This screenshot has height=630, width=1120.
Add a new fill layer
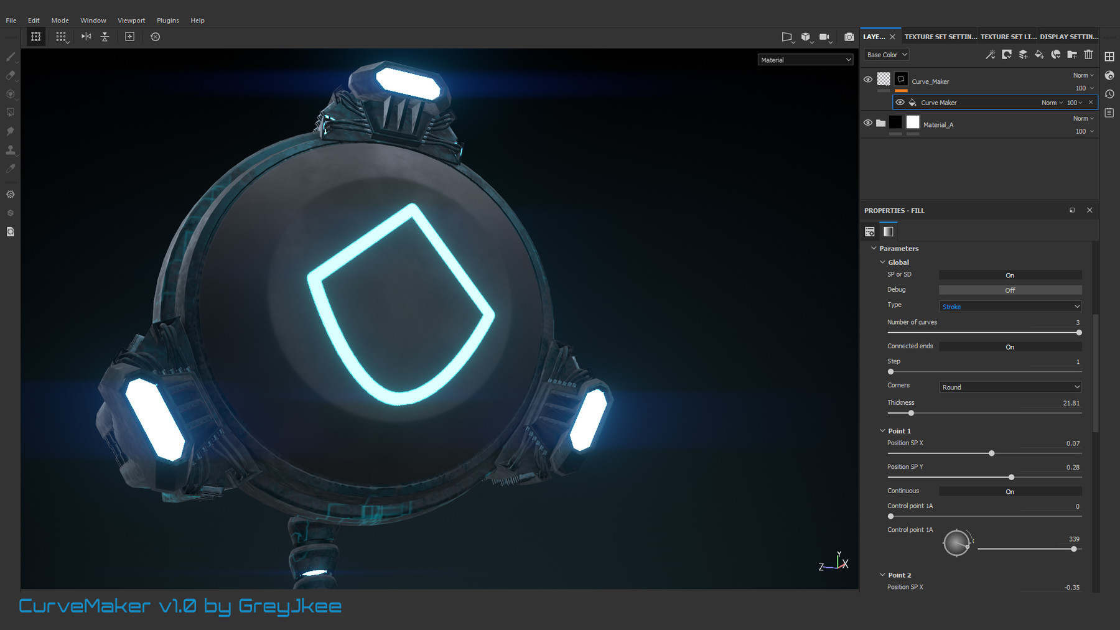(x=1039, y=55)
